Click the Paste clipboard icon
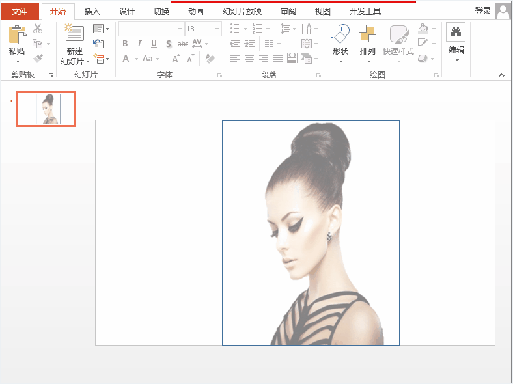Screen dimensions: 513x384 (18, 34)
